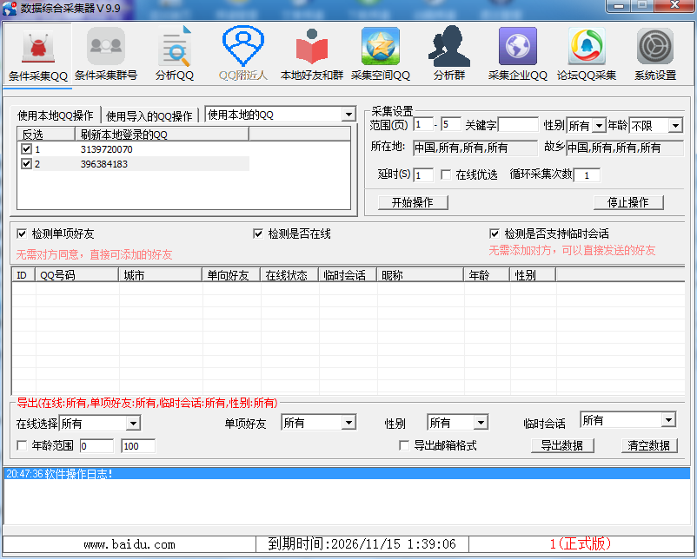Click the 导出数据 button
Screen dimensions: 697x559
(562, 445)
